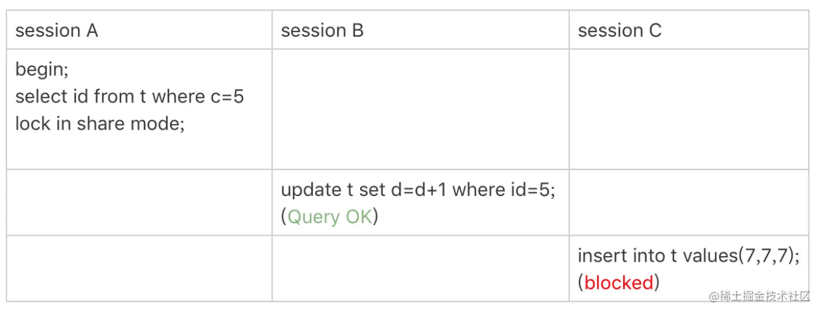Screen dimensions: 821x313
Task: Click the red 'blocked' status text
Action: tap(618, 283)
